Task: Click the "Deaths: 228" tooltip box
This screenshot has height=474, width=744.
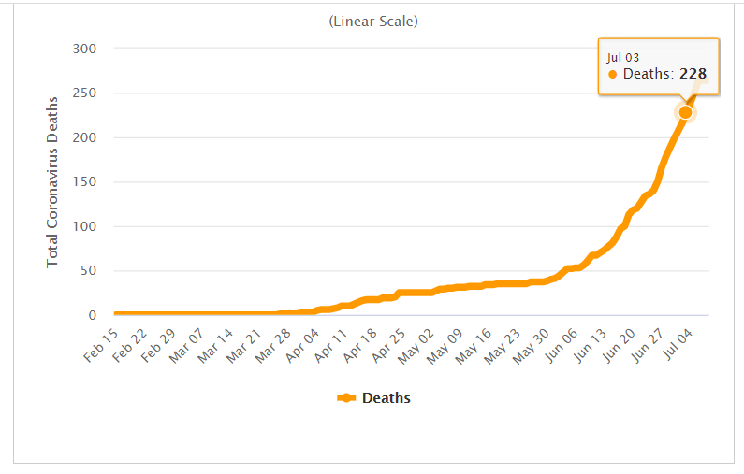Action: tap(659, 66)
